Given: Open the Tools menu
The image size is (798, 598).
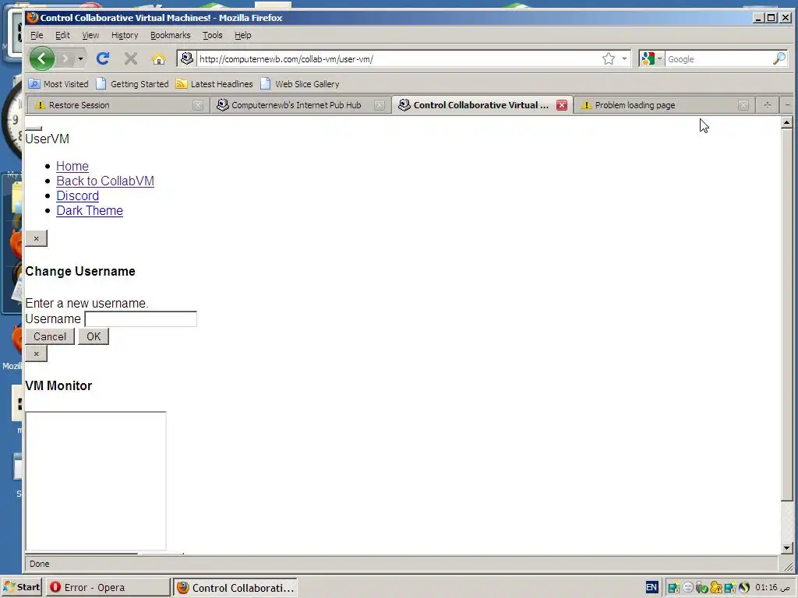Looking at the screenshot, I should 212,35.
